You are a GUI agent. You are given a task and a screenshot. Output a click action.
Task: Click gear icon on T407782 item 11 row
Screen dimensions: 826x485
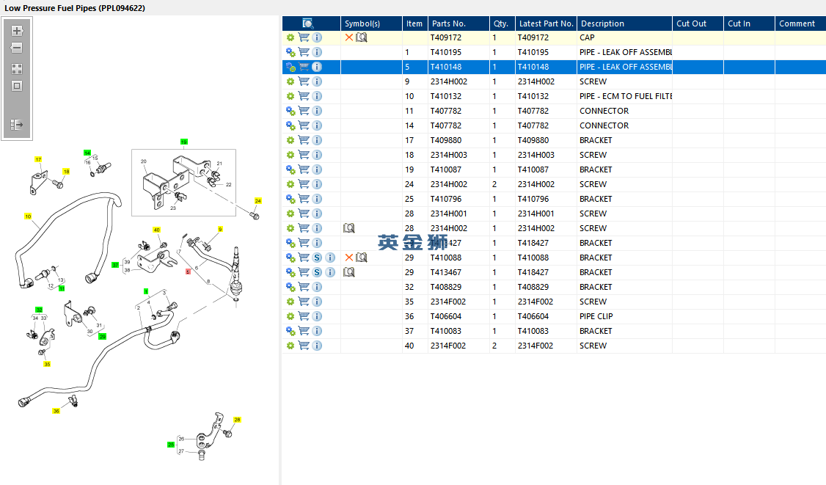(290, 112)
